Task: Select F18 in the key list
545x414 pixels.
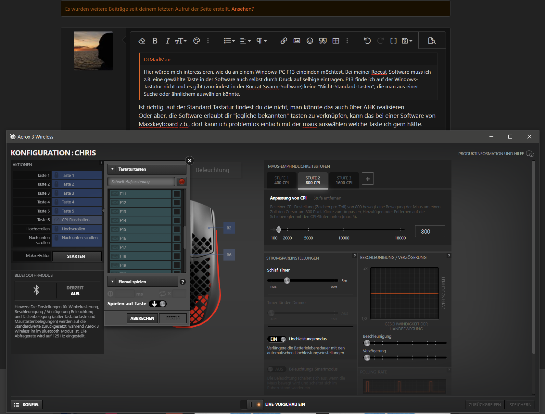Action: click(141, 256)
